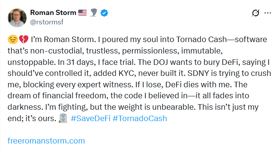Screen dimensions: 280x151
Task: Visit the freeromanstorm.com link
Action: (x=46, y=141)
